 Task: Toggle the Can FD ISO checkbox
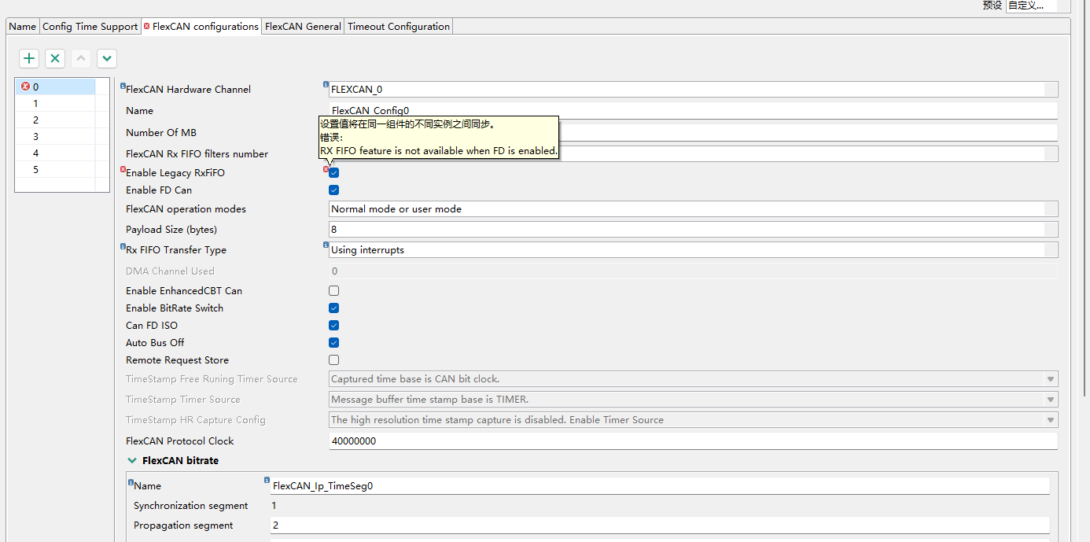333,325
